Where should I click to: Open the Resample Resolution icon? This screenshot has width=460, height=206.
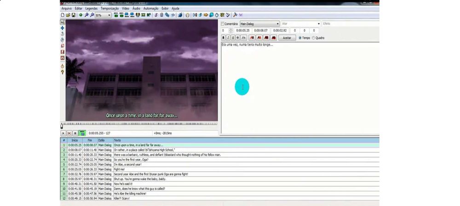click(211, 15)
